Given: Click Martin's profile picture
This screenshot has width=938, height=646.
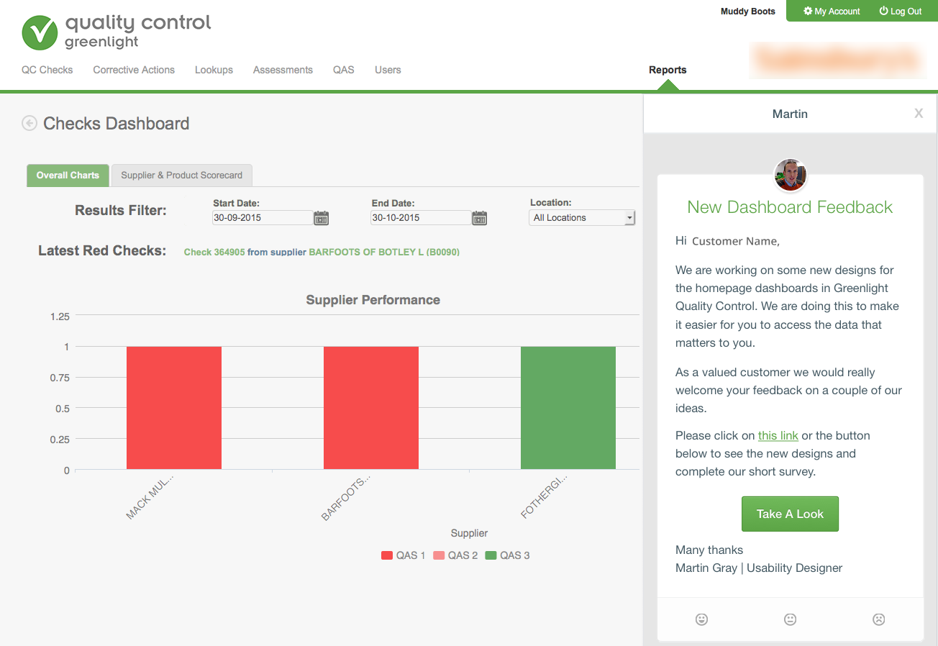Looking at the screenshot, I should point(790,175).
